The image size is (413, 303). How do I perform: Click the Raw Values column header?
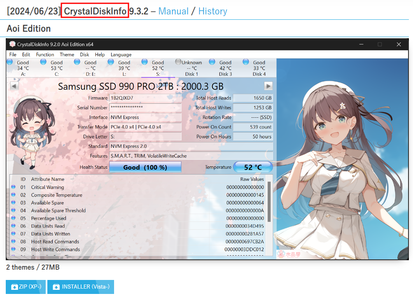(x=252, y=179)
